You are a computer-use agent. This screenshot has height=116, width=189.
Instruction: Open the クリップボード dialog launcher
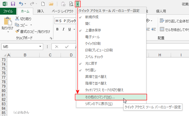click(51, 38)
